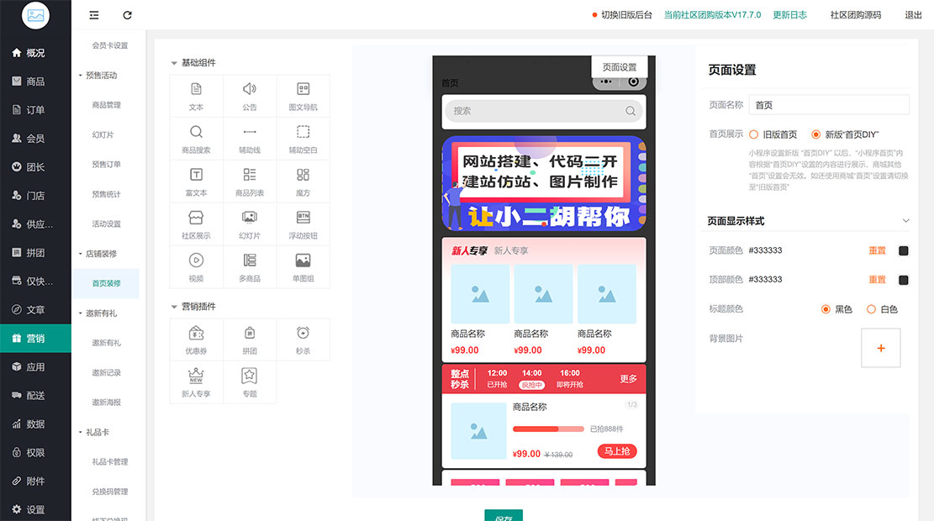The width and height of the screenshot is (934, 521).
Task: Collapse the 营销插件 section
Action: point(174,307)
